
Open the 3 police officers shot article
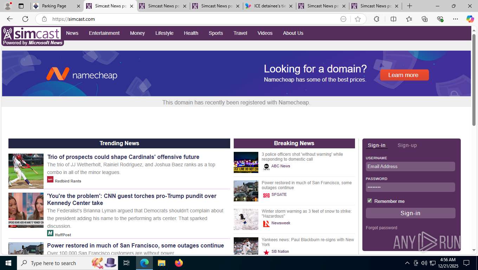pos(302,157)
